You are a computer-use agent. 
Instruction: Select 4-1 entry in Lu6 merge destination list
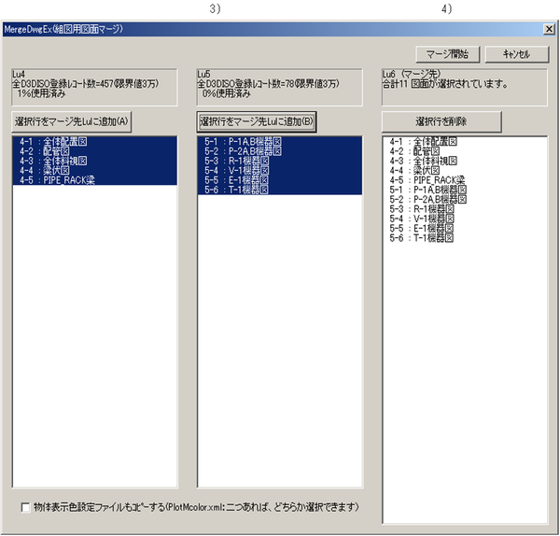click(427, 142)
